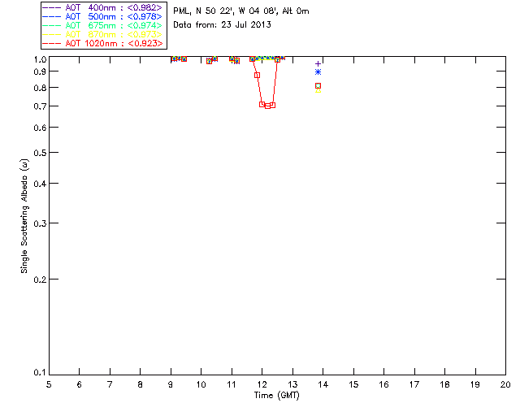Screen dimensions: 520x416
Task: Click the lowest red square in the dip near 12 GMT
Action: click(x=267, y=106)
